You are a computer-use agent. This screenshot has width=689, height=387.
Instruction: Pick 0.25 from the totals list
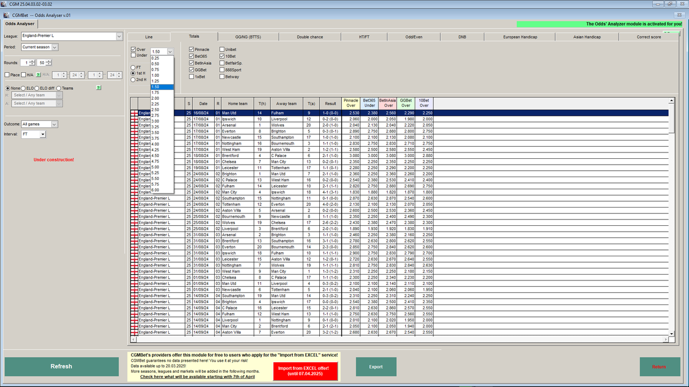[162, 58]
